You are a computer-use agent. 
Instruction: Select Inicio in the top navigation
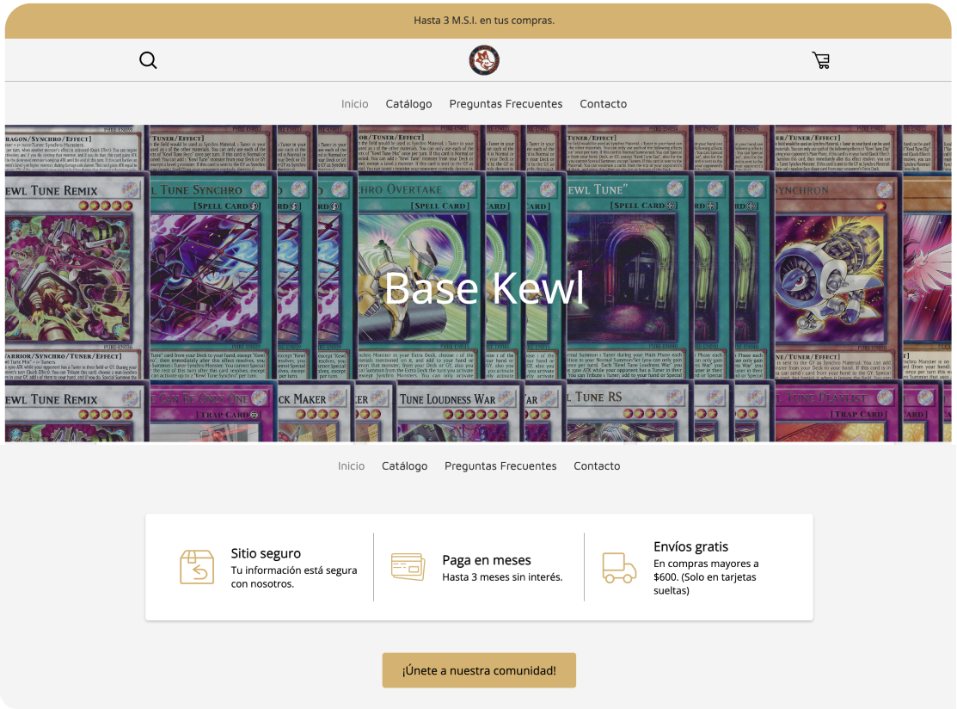(354, 104)
